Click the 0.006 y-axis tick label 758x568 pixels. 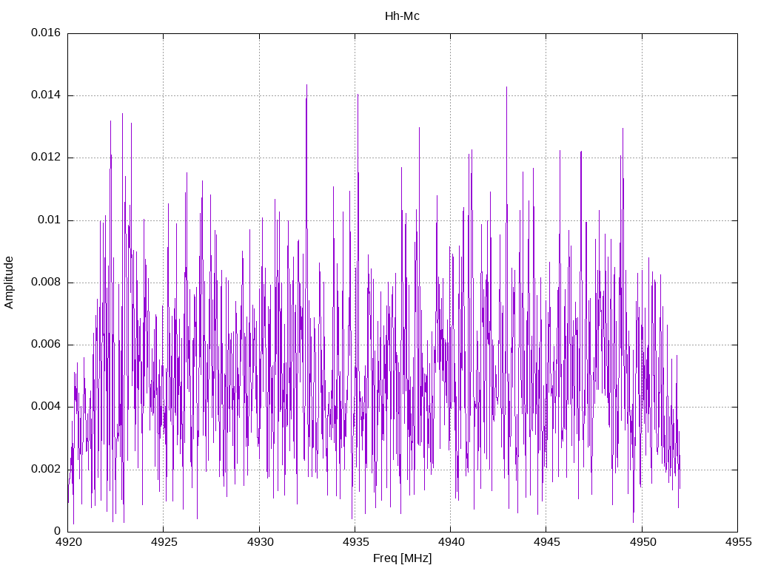point(46,345)
